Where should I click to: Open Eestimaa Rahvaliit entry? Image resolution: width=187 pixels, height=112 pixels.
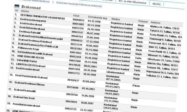tap(30, 32)
